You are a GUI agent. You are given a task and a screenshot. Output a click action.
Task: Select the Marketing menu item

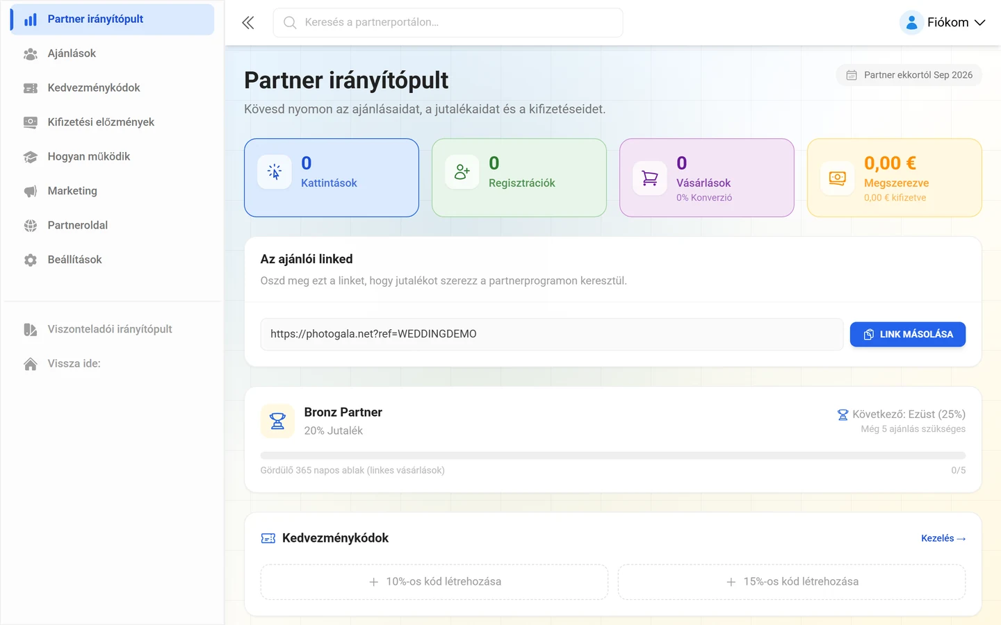tap(113, 191)
